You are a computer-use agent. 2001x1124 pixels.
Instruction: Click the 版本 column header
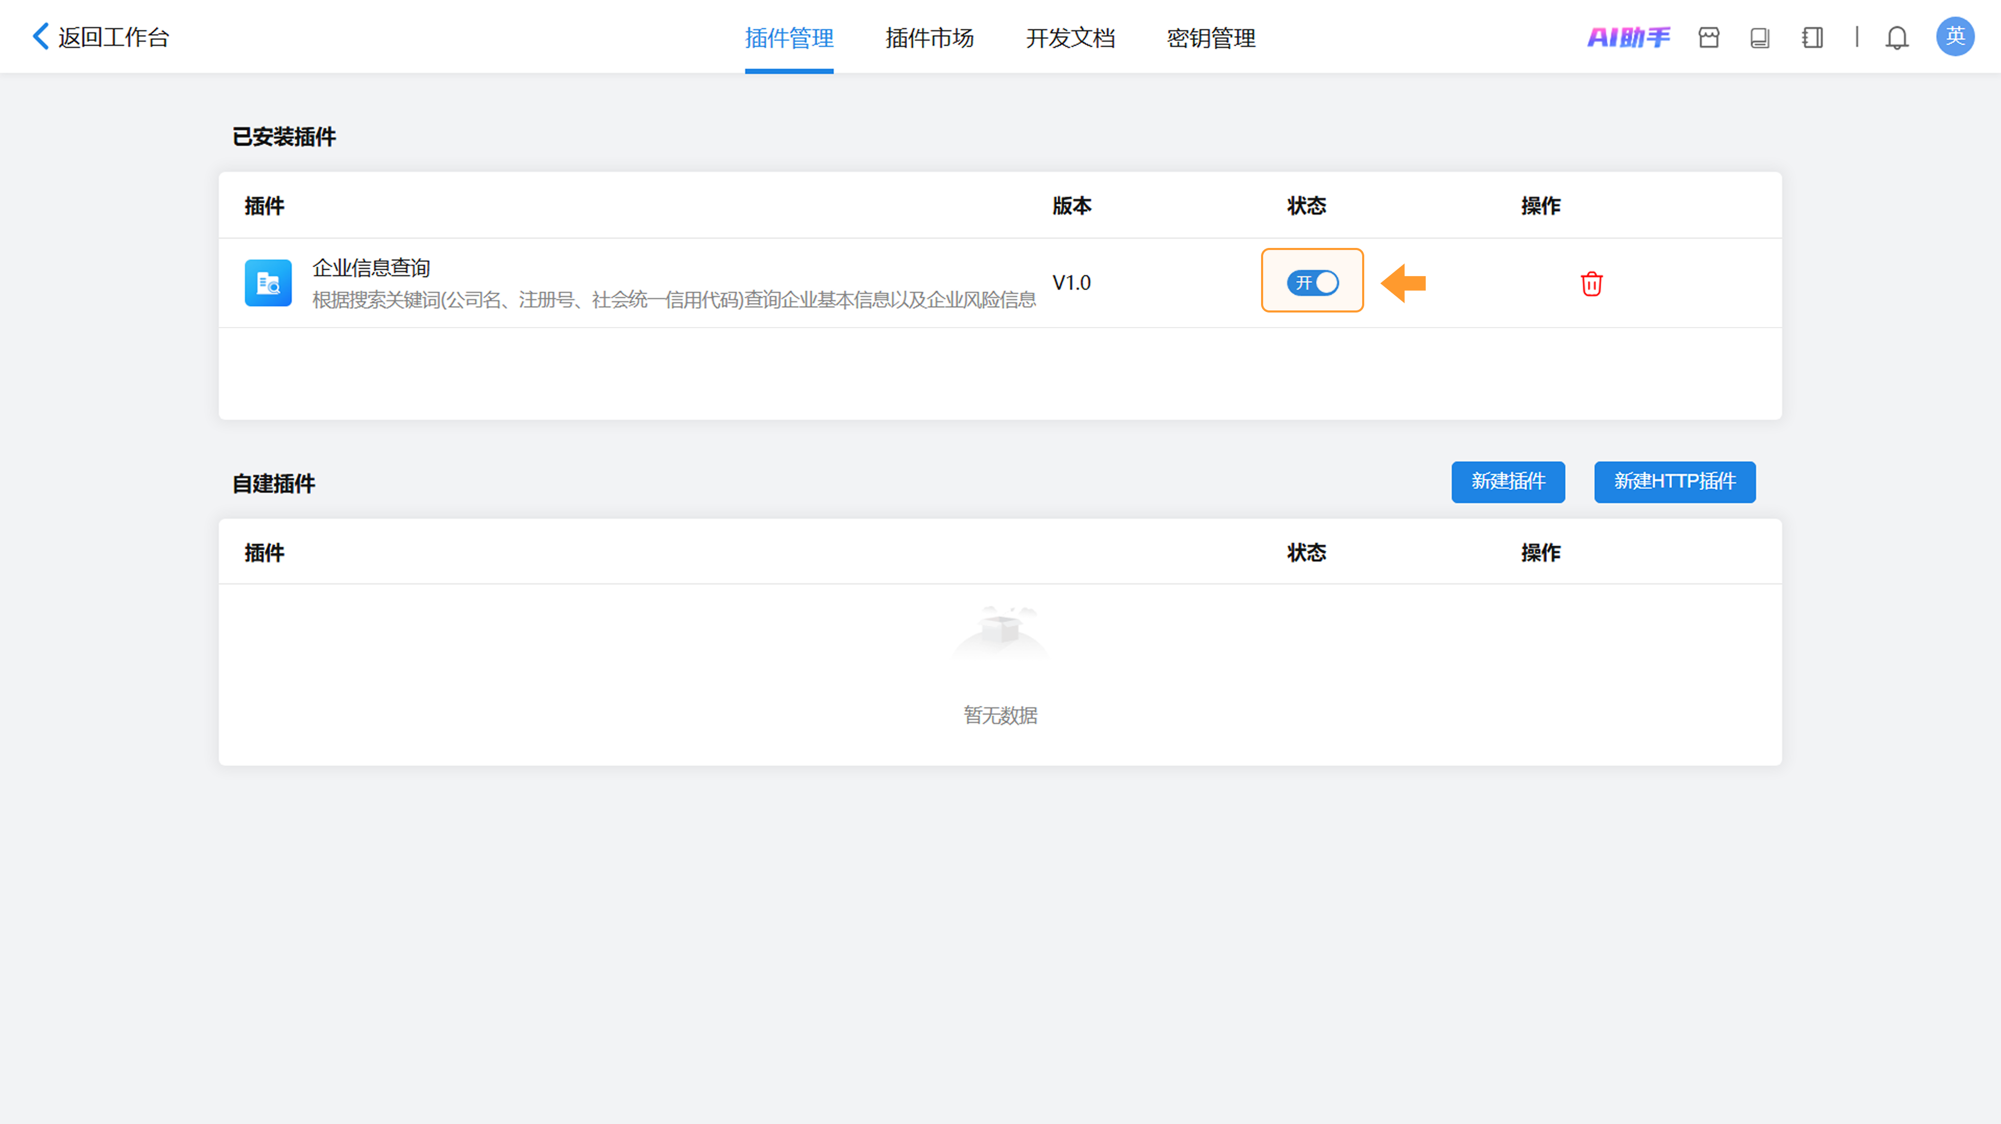pos(1072,206)
